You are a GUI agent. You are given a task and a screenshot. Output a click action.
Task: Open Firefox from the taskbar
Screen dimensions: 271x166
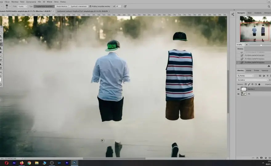[22, 163]
